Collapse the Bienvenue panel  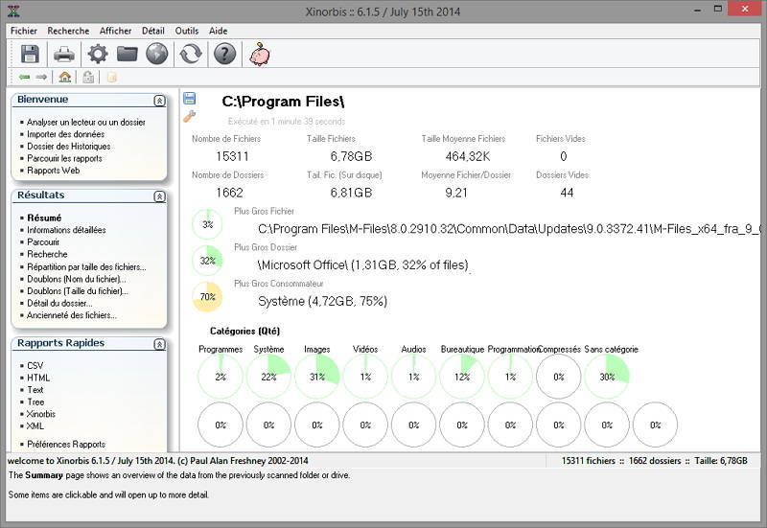159,101
